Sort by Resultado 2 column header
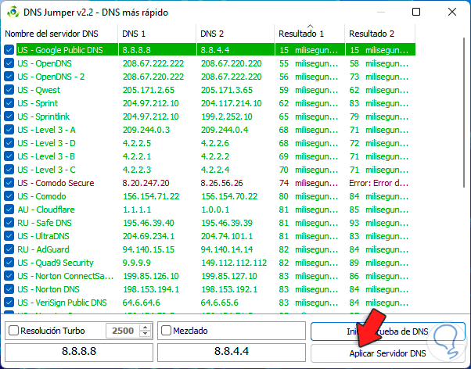The width and height of the screenshot is (471, 369). 380,34
